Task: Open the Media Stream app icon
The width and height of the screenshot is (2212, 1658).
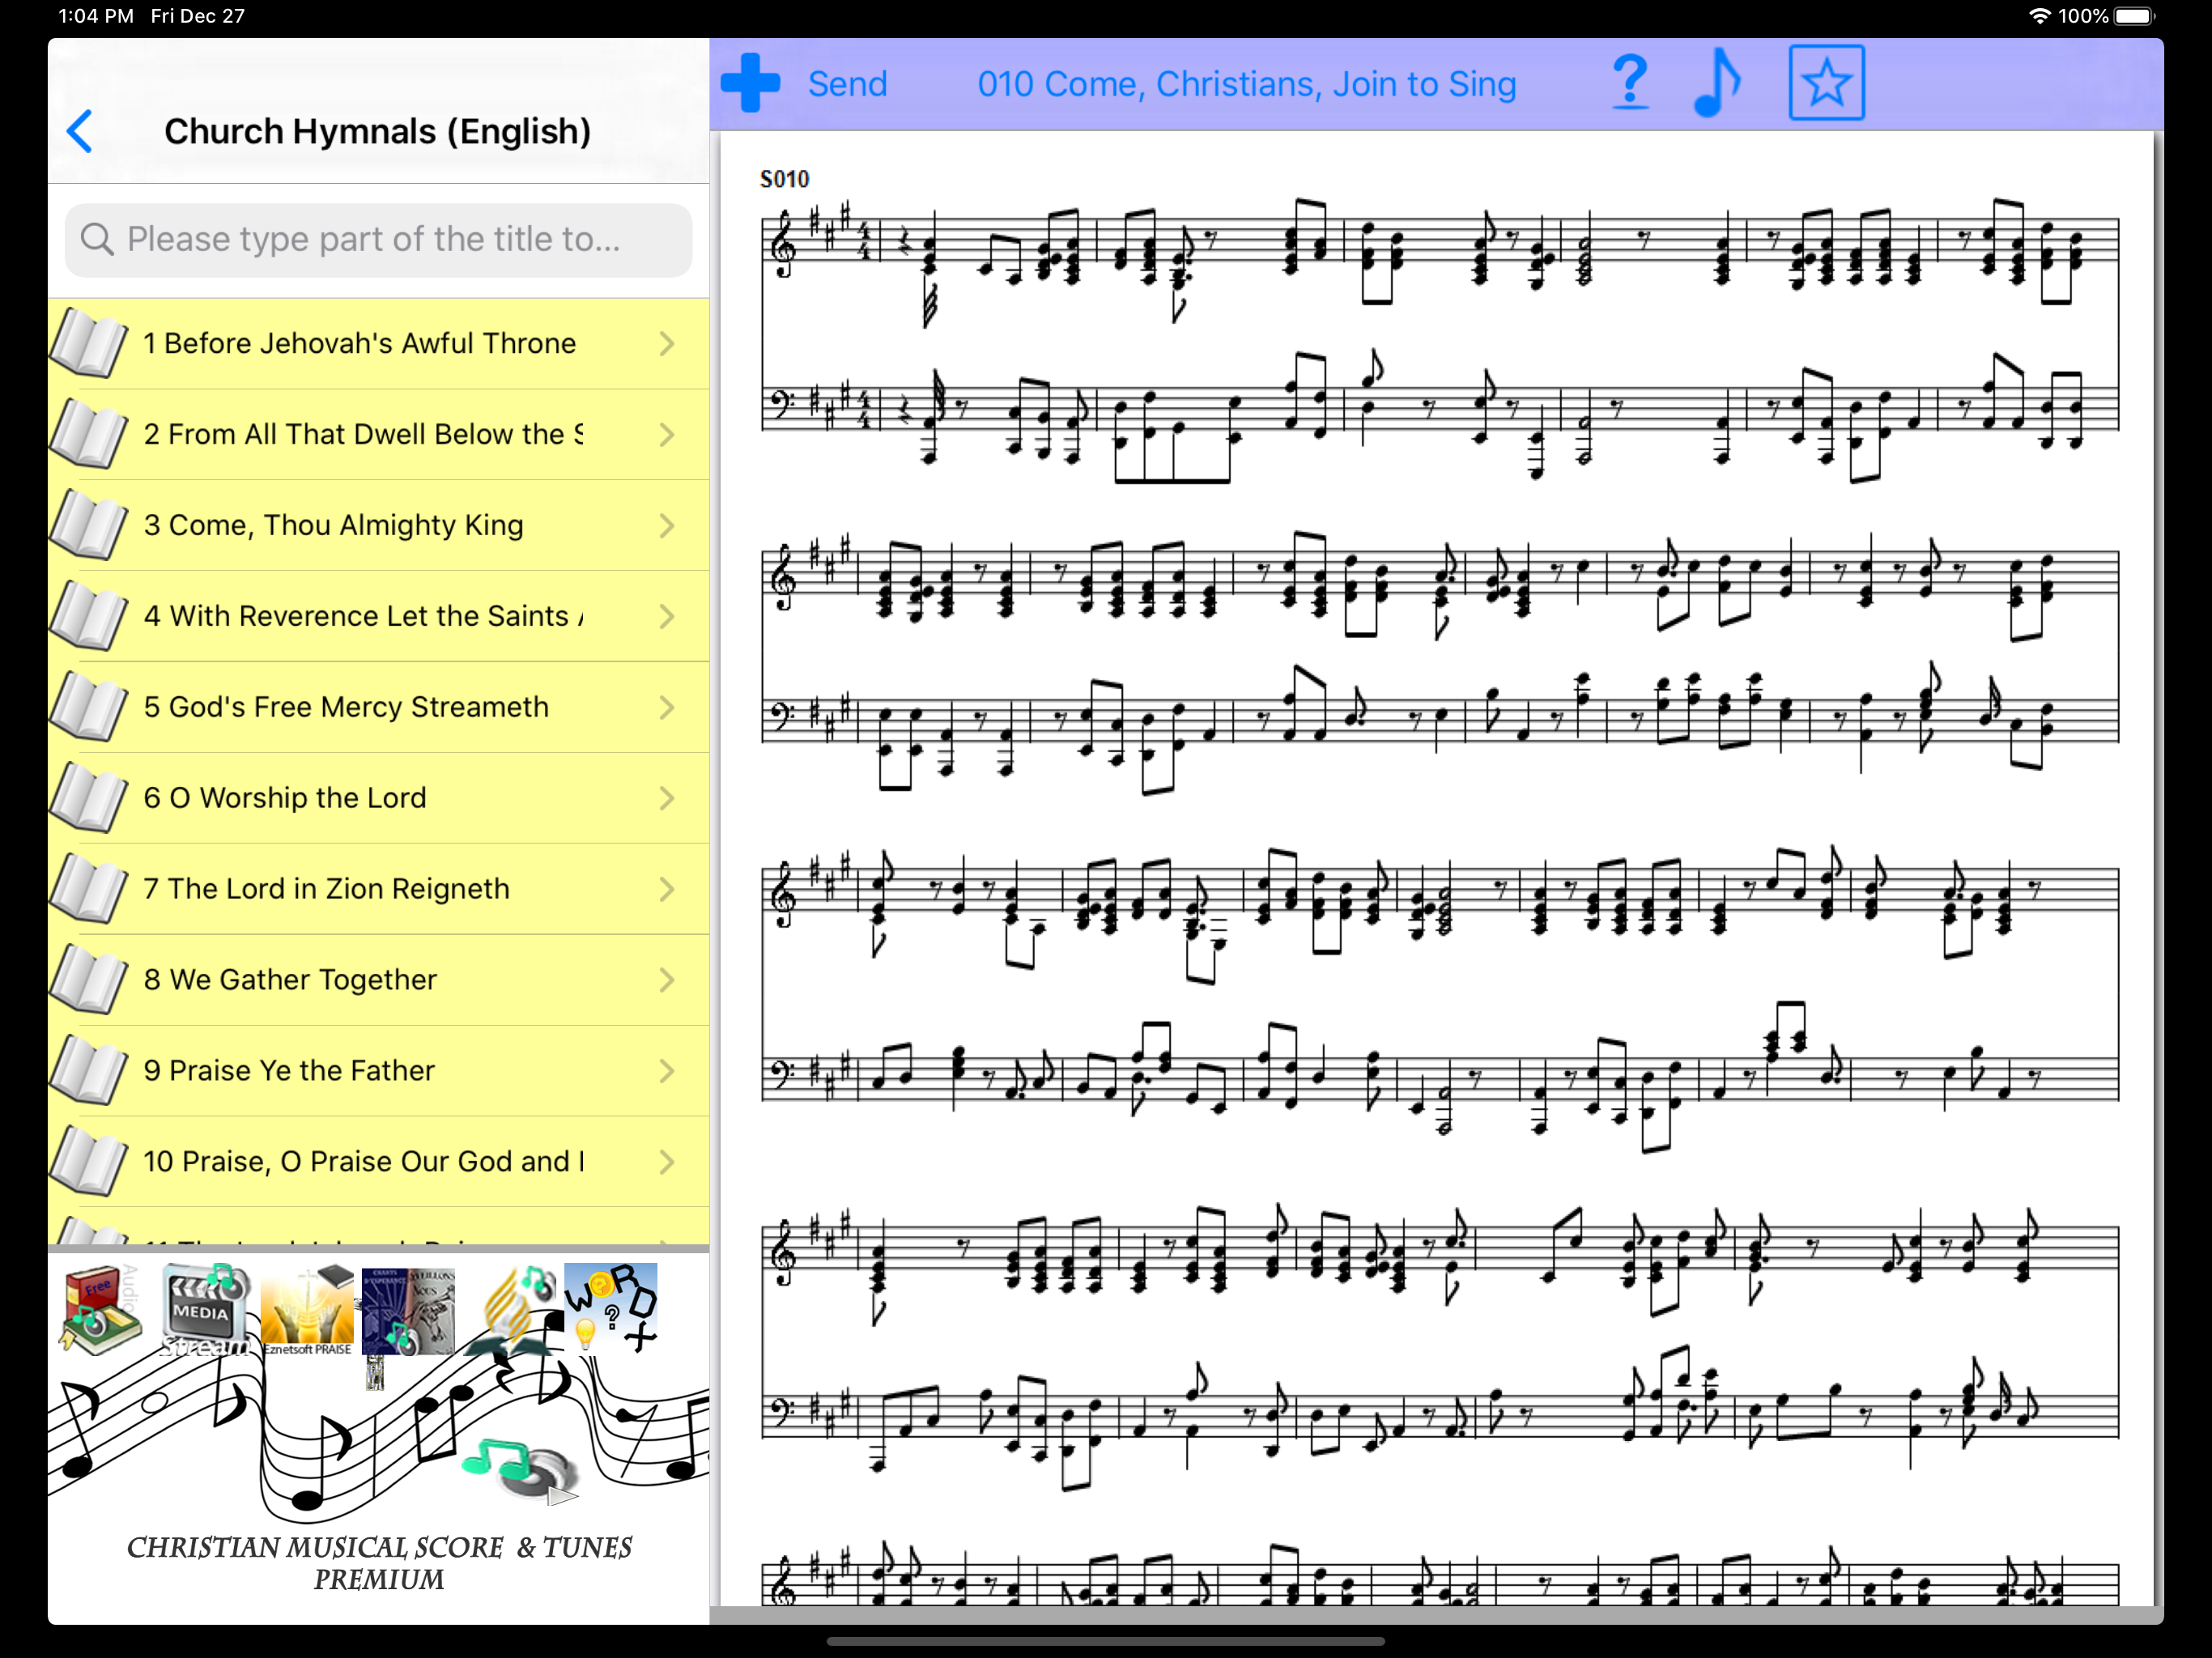Action: coord(205,1308)
